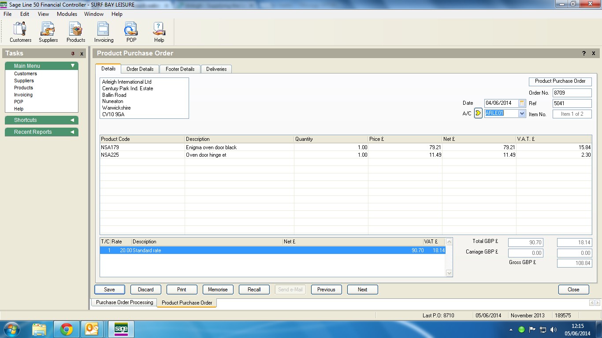Image resolution: width=602 pixels, height=338 pixels.
Task: Click the Memorise button
Action: [218, 290]
